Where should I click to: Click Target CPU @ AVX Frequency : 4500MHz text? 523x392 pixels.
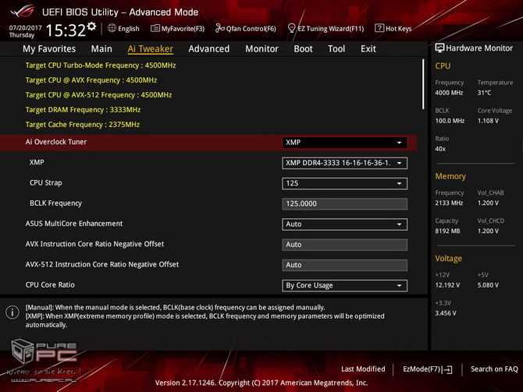point(91,80)
